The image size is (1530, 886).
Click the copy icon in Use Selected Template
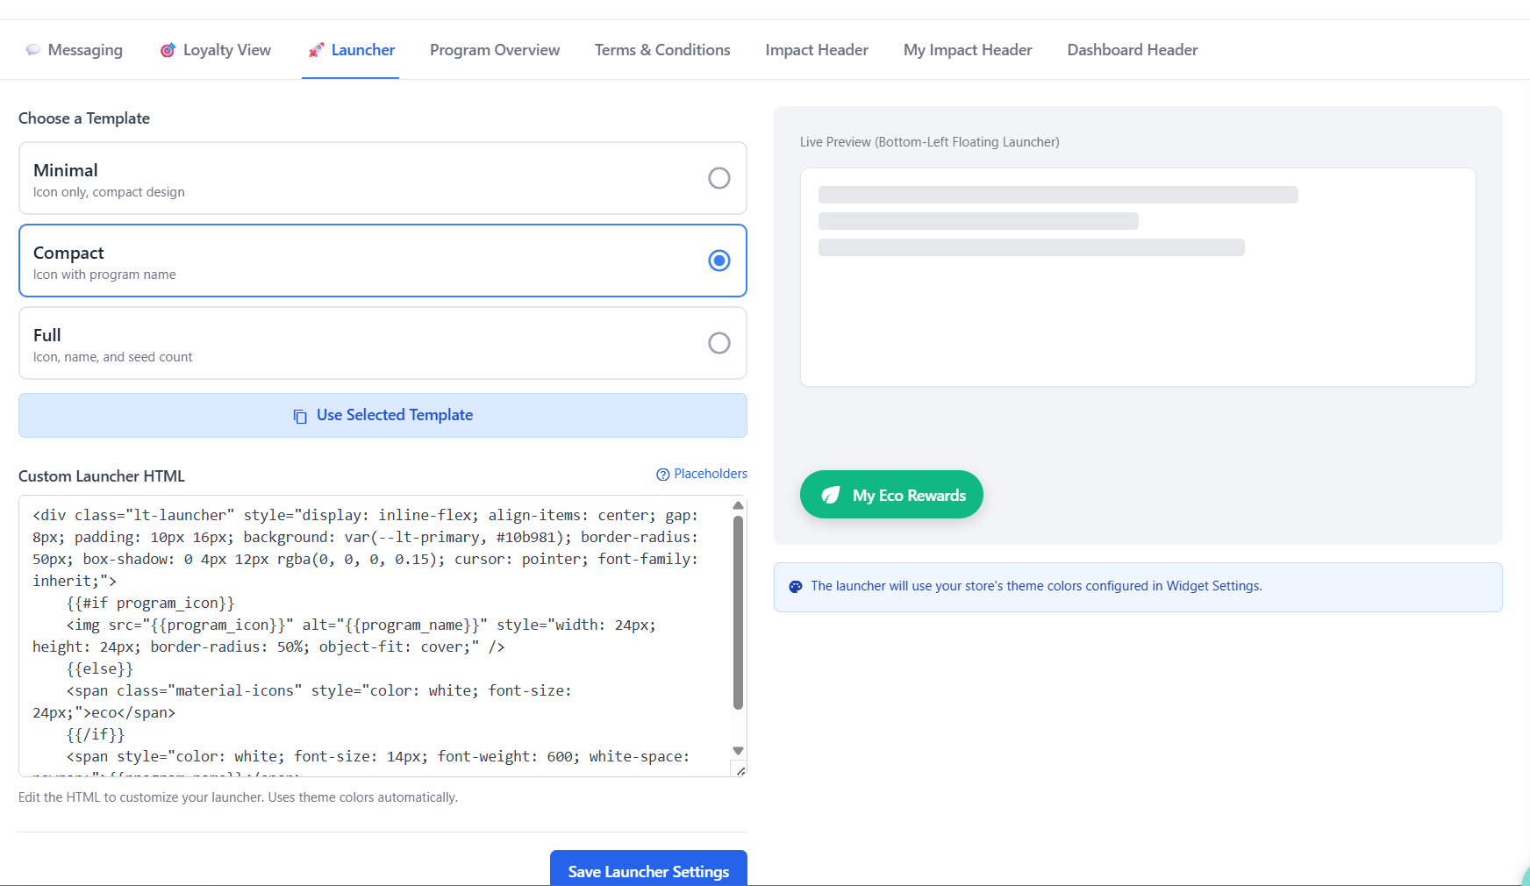coord(300,416)
